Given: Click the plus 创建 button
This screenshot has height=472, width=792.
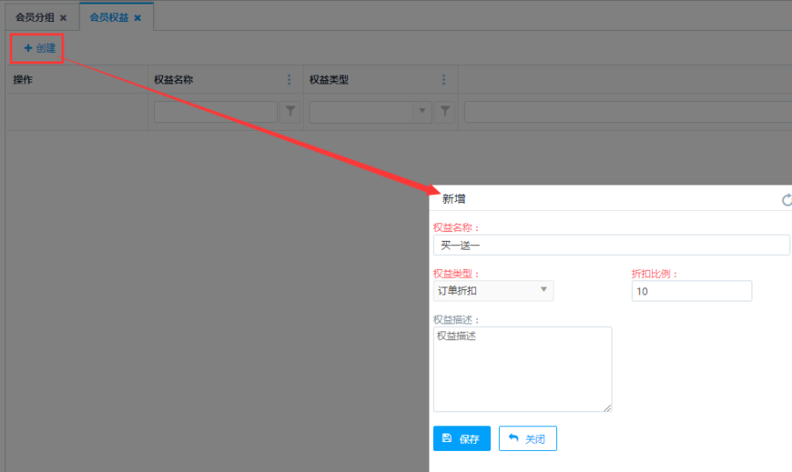Looking at the screenshot, I should (x=40, y=48).
